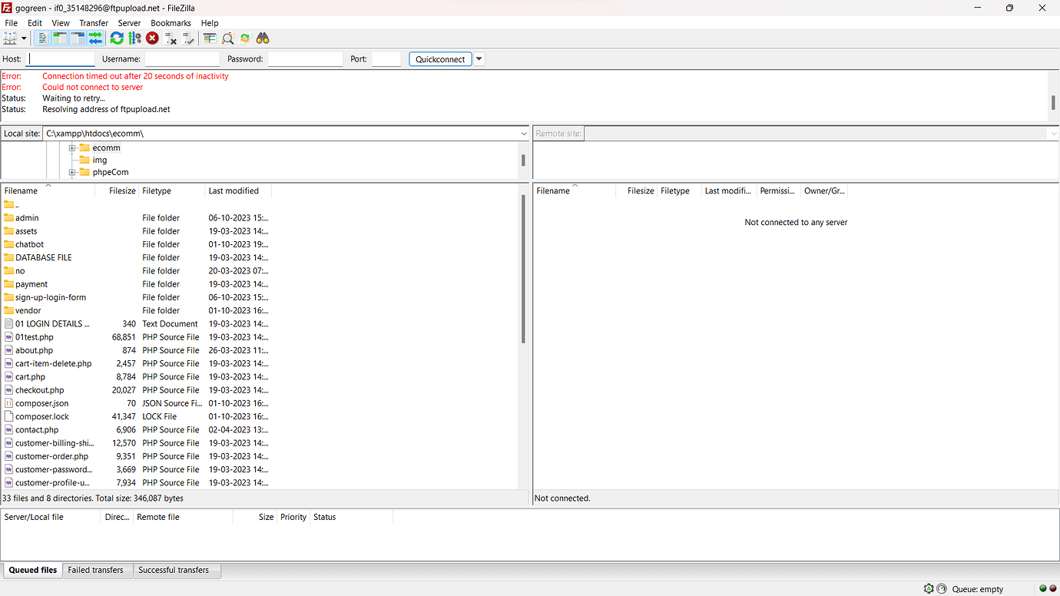Click the binoculars file search icon
Screen dimensions: 1060x596
[263, 38]
